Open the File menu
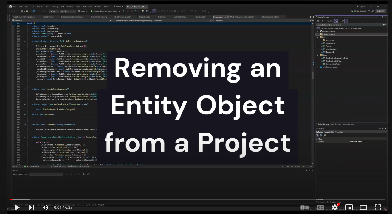 click(x=15, y=7)
